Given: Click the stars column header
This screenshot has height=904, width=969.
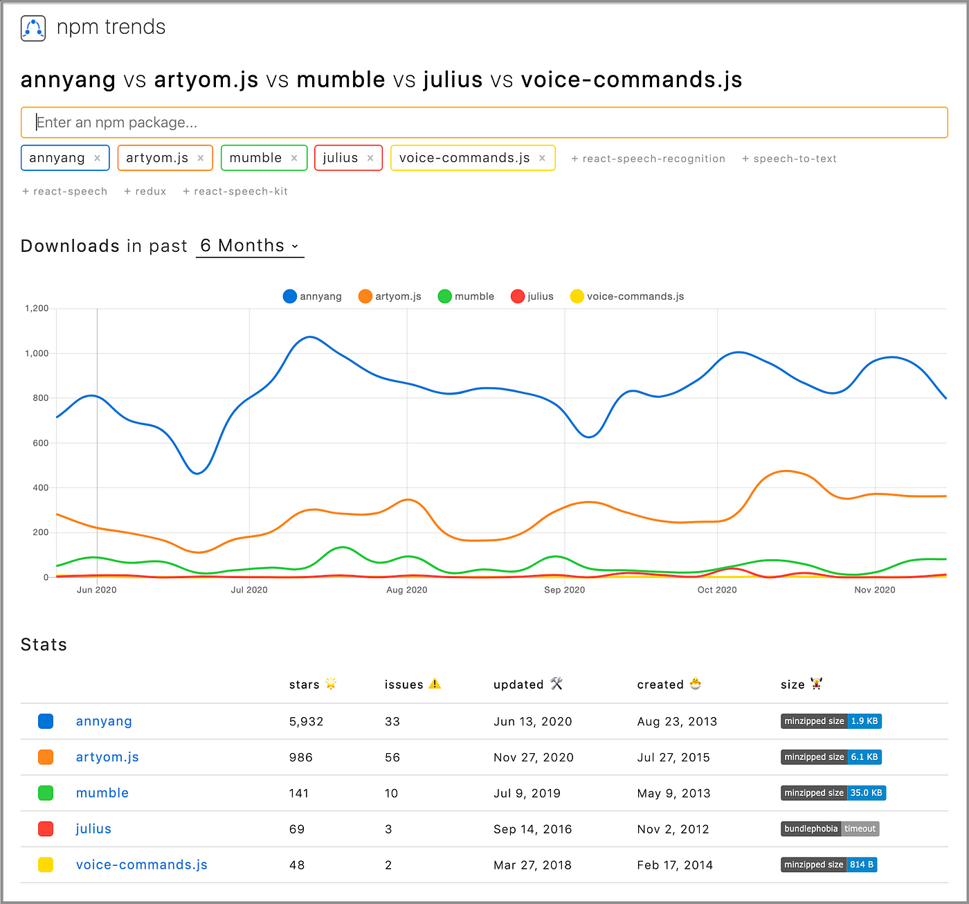Looking at the screenshot, I should pyautogui.click(x=305, y=685).
